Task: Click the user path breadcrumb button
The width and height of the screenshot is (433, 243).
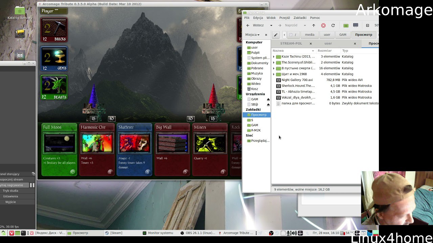Action: (327, 34)
